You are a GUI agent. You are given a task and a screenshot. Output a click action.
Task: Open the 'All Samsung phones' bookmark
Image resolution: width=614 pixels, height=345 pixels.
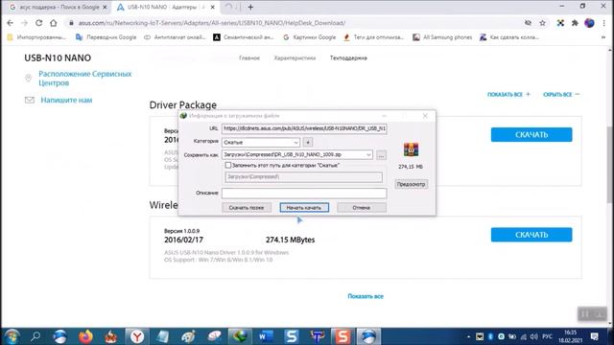click(442, 37)
